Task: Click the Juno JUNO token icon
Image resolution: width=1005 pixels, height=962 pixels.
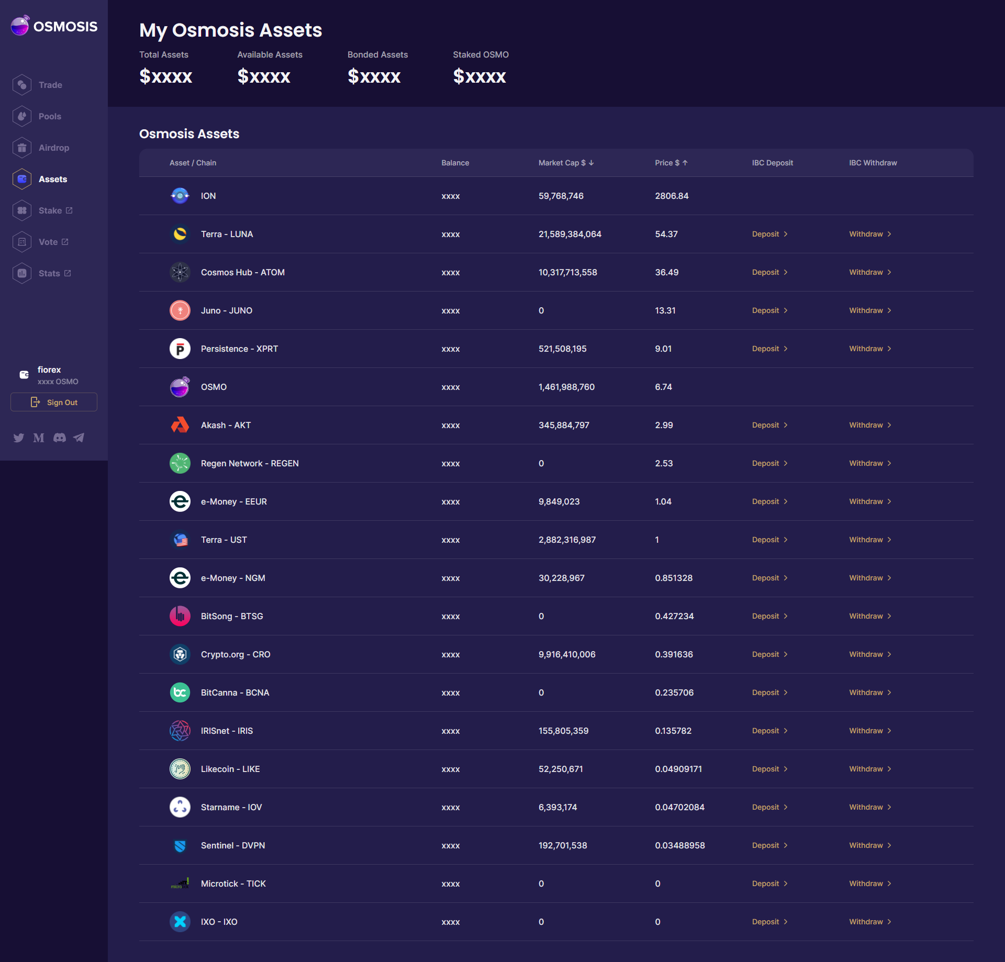Action: pos(180,310)
